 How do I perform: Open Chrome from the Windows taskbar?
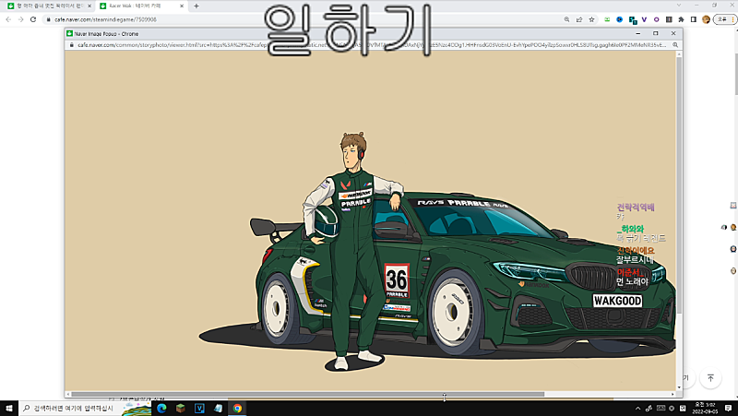(237, 408)
